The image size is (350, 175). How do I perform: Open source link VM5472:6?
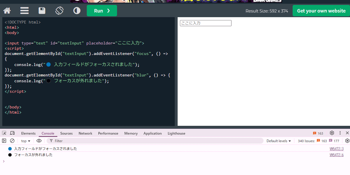337,155
